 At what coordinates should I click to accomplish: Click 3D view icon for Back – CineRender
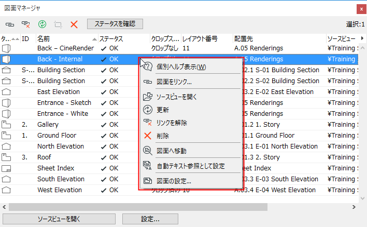[6, 48]
